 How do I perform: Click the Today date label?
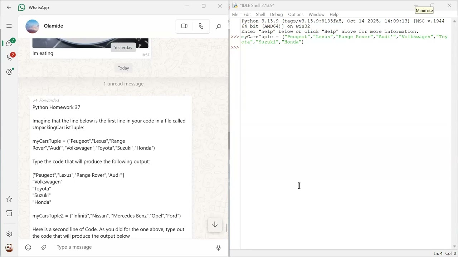[123, 68]
